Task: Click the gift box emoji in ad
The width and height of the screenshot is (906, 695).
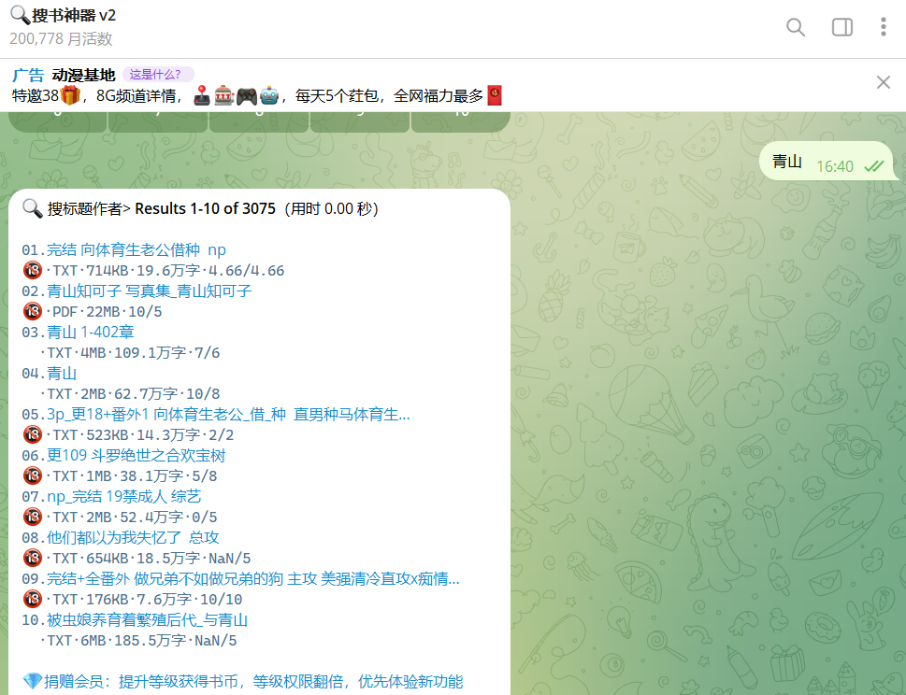Action: pyautogui.click(x=70, y=94)
